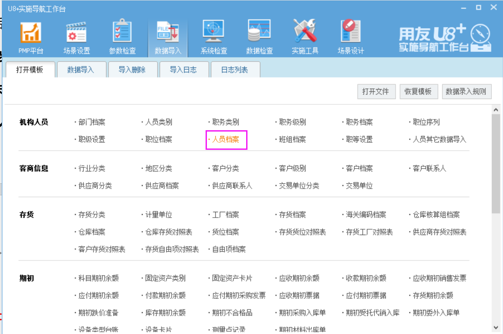Open the PMP平台 toolbar icon
503x334 pixels.
pyautogui.click(x=31, y=37)
